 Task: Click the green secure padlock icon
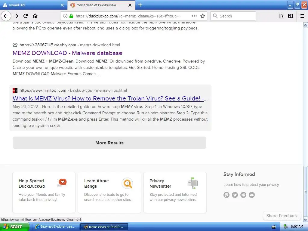[x=71, y=16]
